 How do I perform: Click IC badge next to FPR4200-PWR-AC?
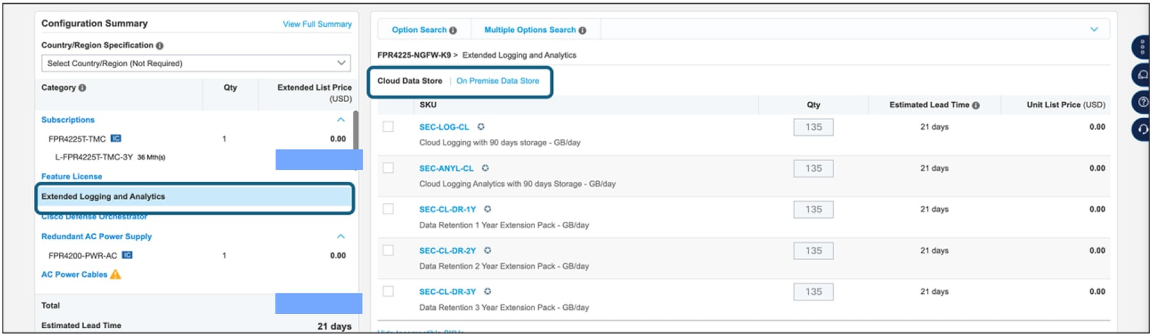(127, 255)
